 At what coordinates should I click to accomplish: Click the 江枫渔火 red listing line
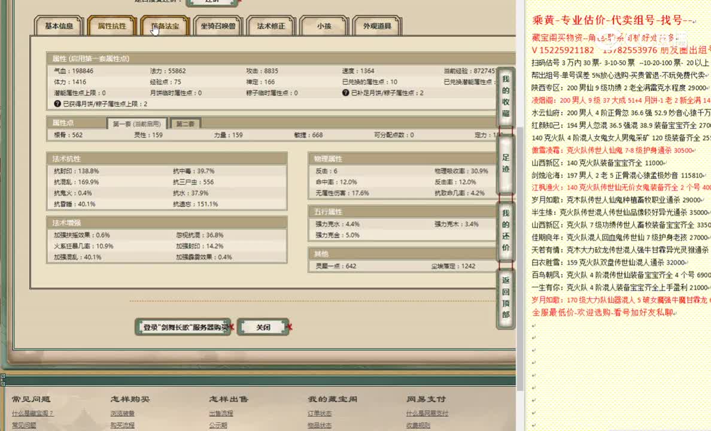pos(621,187)
